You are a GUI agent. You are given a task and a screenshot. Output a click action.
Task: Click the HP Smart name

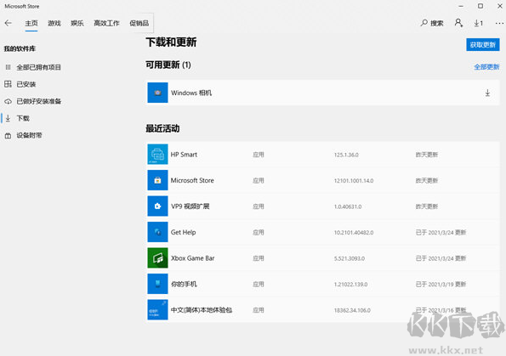(x=184, y=155)
